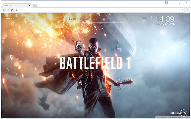Bookmark this page with the star icon
191x119 pixels.
point(182,10)
